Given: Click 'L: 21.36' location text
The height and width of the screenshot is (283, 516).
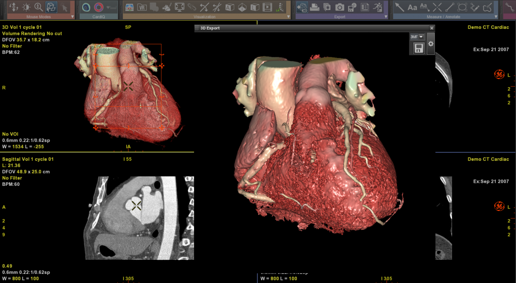Looking at the screenshot, I should point(11,165).
